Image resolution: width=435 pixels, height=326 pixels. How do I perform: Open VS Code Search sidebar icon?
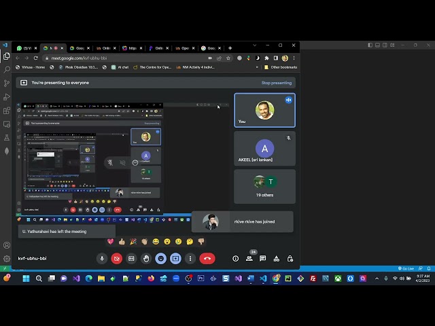tap(6, 69)
